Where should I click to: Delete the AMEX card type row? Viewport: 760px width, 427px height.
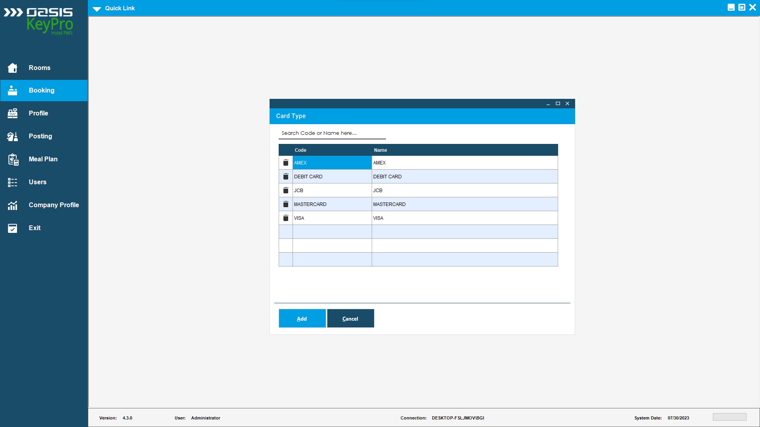click(286, 163)
